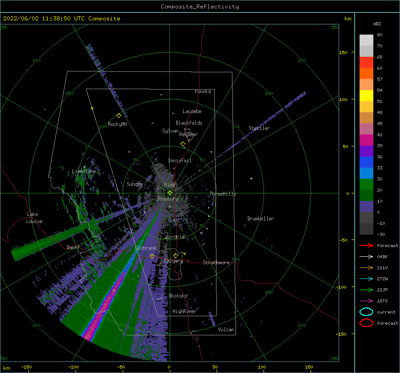Select the yellow diamond marker beside RockyMH
This screenshot has height=373, width=400.
tap(119, 116)
